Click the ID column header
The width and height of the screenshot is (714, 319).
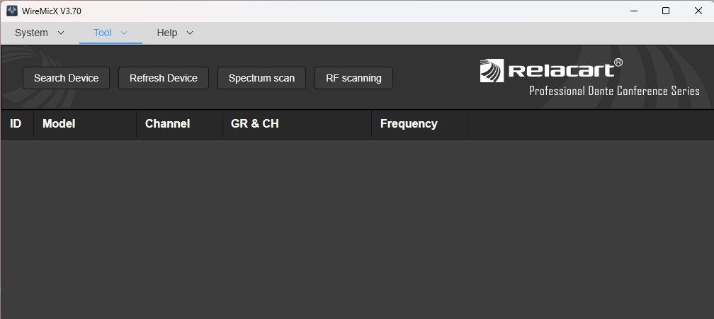click(x=16, y=124)
